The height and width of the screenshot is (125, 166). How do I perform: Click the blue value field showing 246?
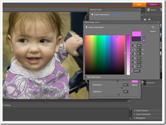[x=139, y=66]
